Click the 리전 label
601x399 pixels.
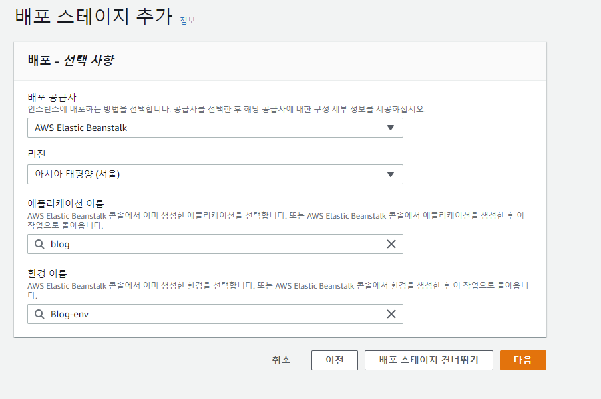coord(37,154)
